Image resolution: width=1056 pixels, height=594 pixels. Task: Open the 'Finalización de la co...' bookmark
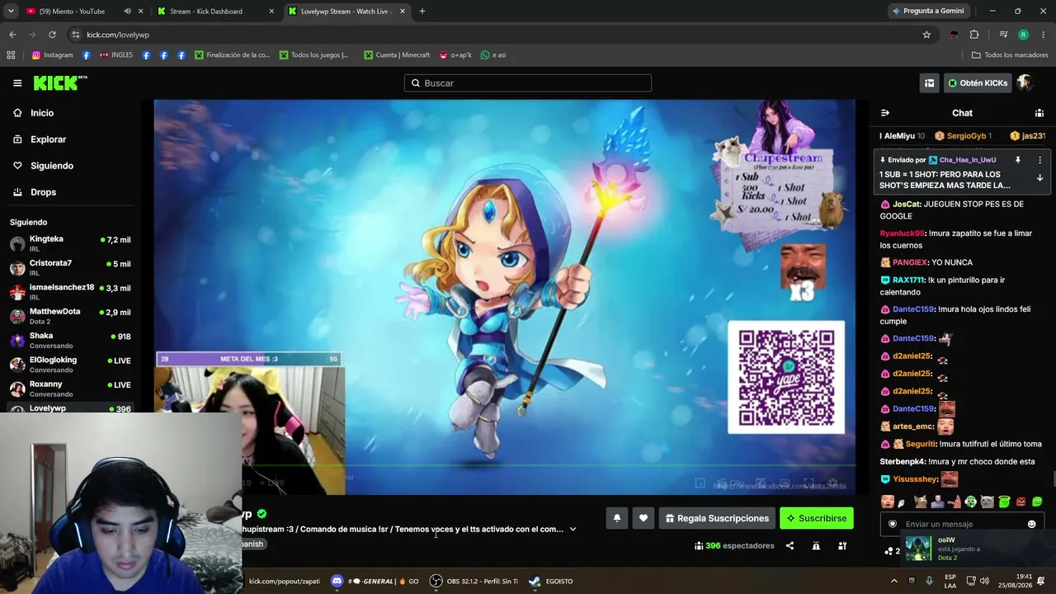coord(232,55)
